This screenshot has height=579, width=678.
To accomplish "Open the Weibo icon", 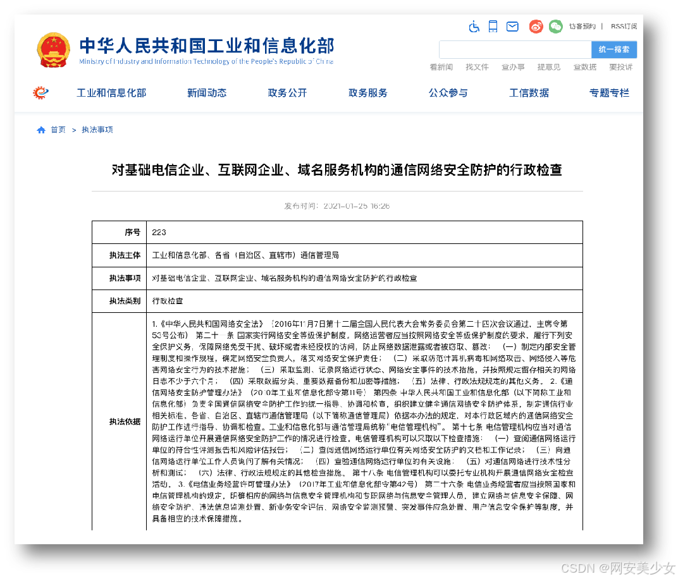I will point(536,27).
